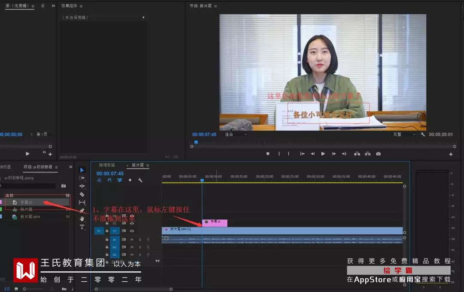Image resolution: width=464 pixels, height=292 pixels.
Task: Switch to Source (no clips) tab
Action: [x=17, y=6]
